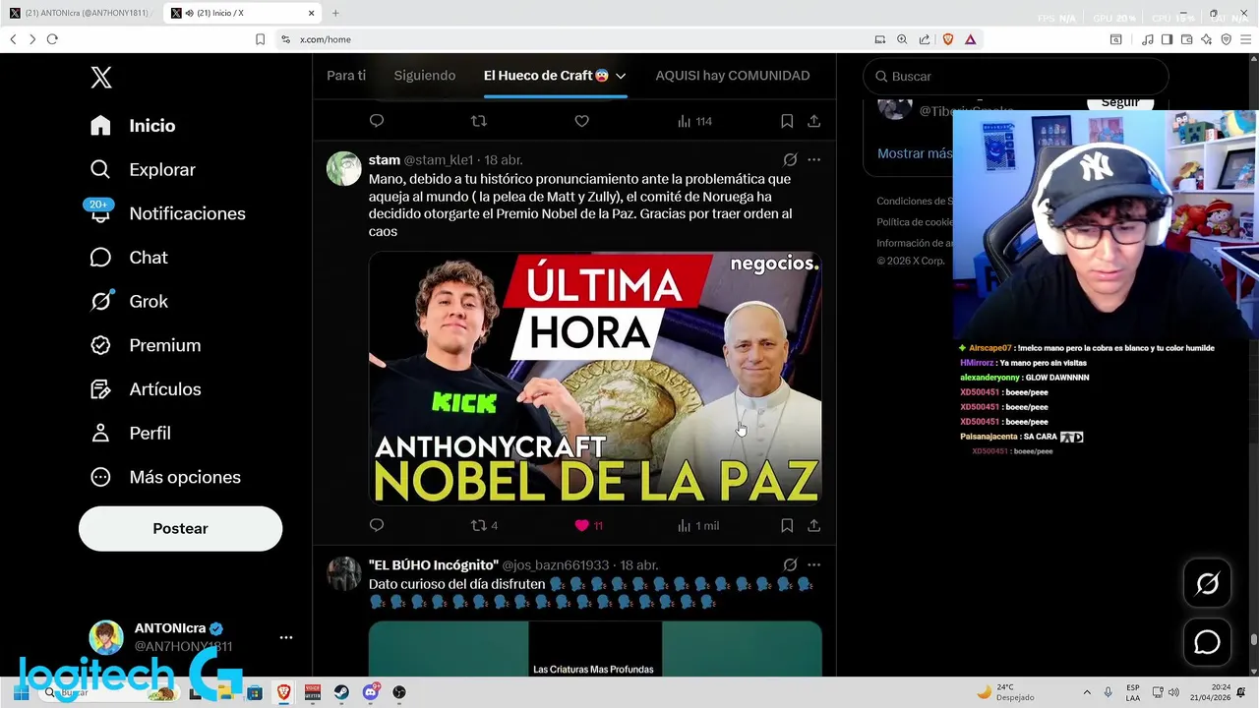Open Grok explain icon on stam post

[x=790, y=159]
